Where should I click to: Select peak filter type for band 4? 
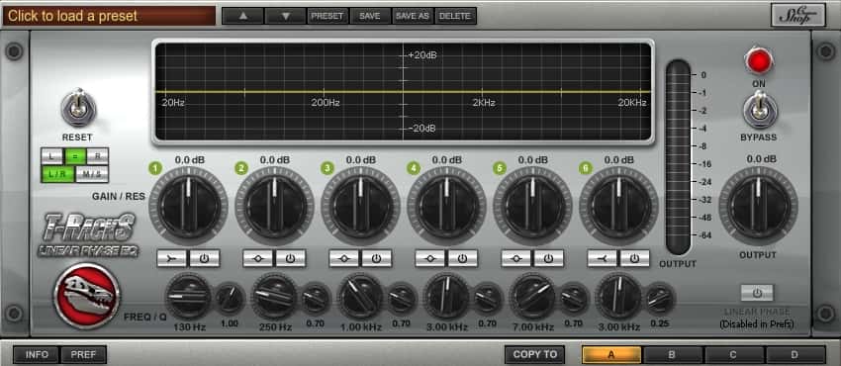(430, 258)
